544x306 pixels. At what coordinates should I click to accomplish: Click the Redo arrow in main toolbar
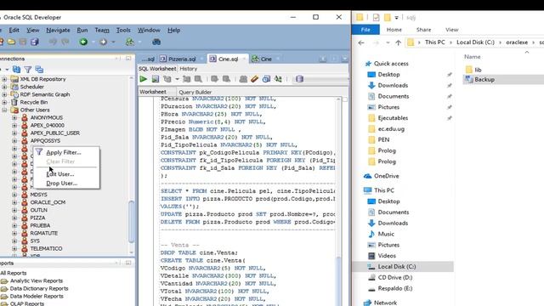tap(65, 42)
